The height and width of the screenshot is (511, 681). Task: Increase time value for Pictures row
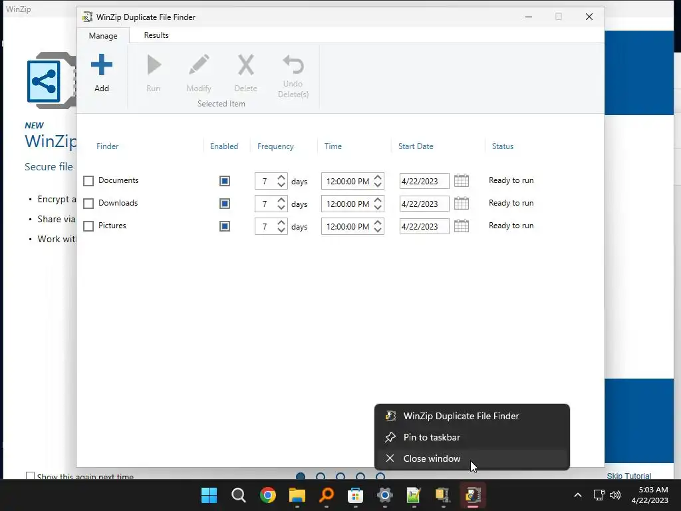point(378,222)
